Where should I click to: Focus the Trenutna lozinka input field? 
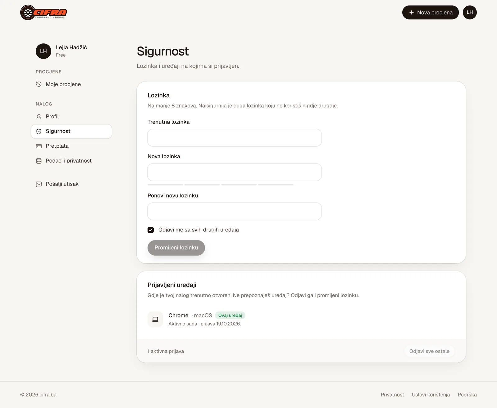point(235,138)
